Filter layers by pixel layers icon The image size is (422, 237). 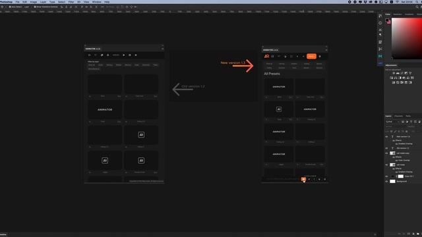click(x=403, y=122)
